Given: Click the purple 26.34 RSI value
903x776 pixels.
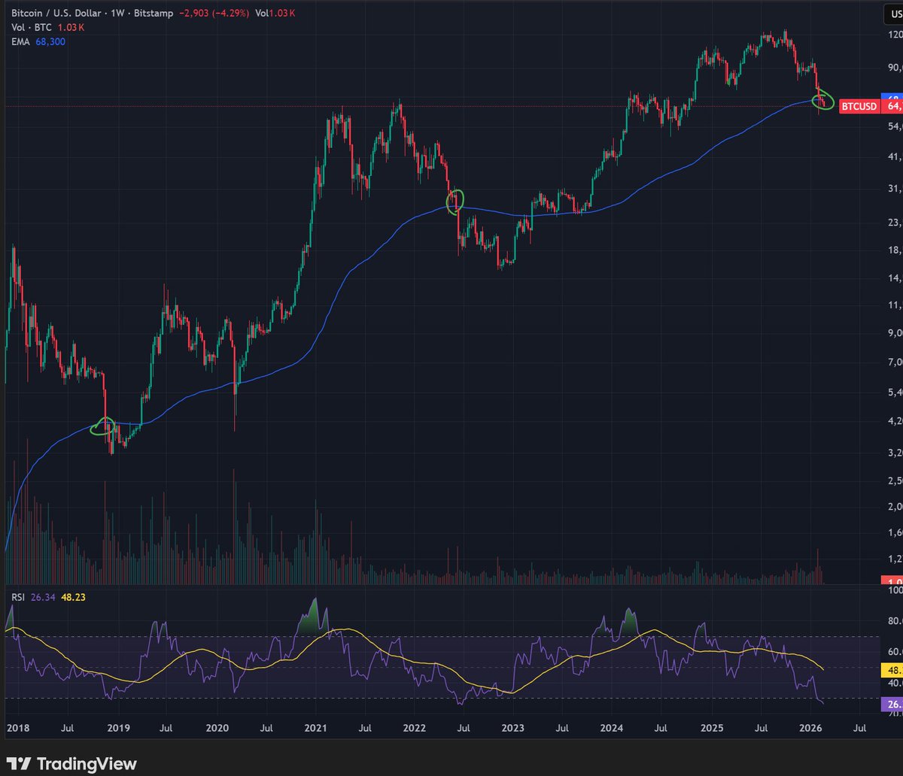Looking at the screenshot, I should coord(42,598).
